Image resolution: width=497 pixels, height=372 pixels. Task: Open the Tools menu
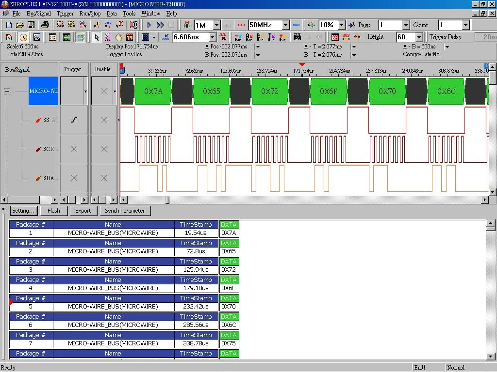129,14
